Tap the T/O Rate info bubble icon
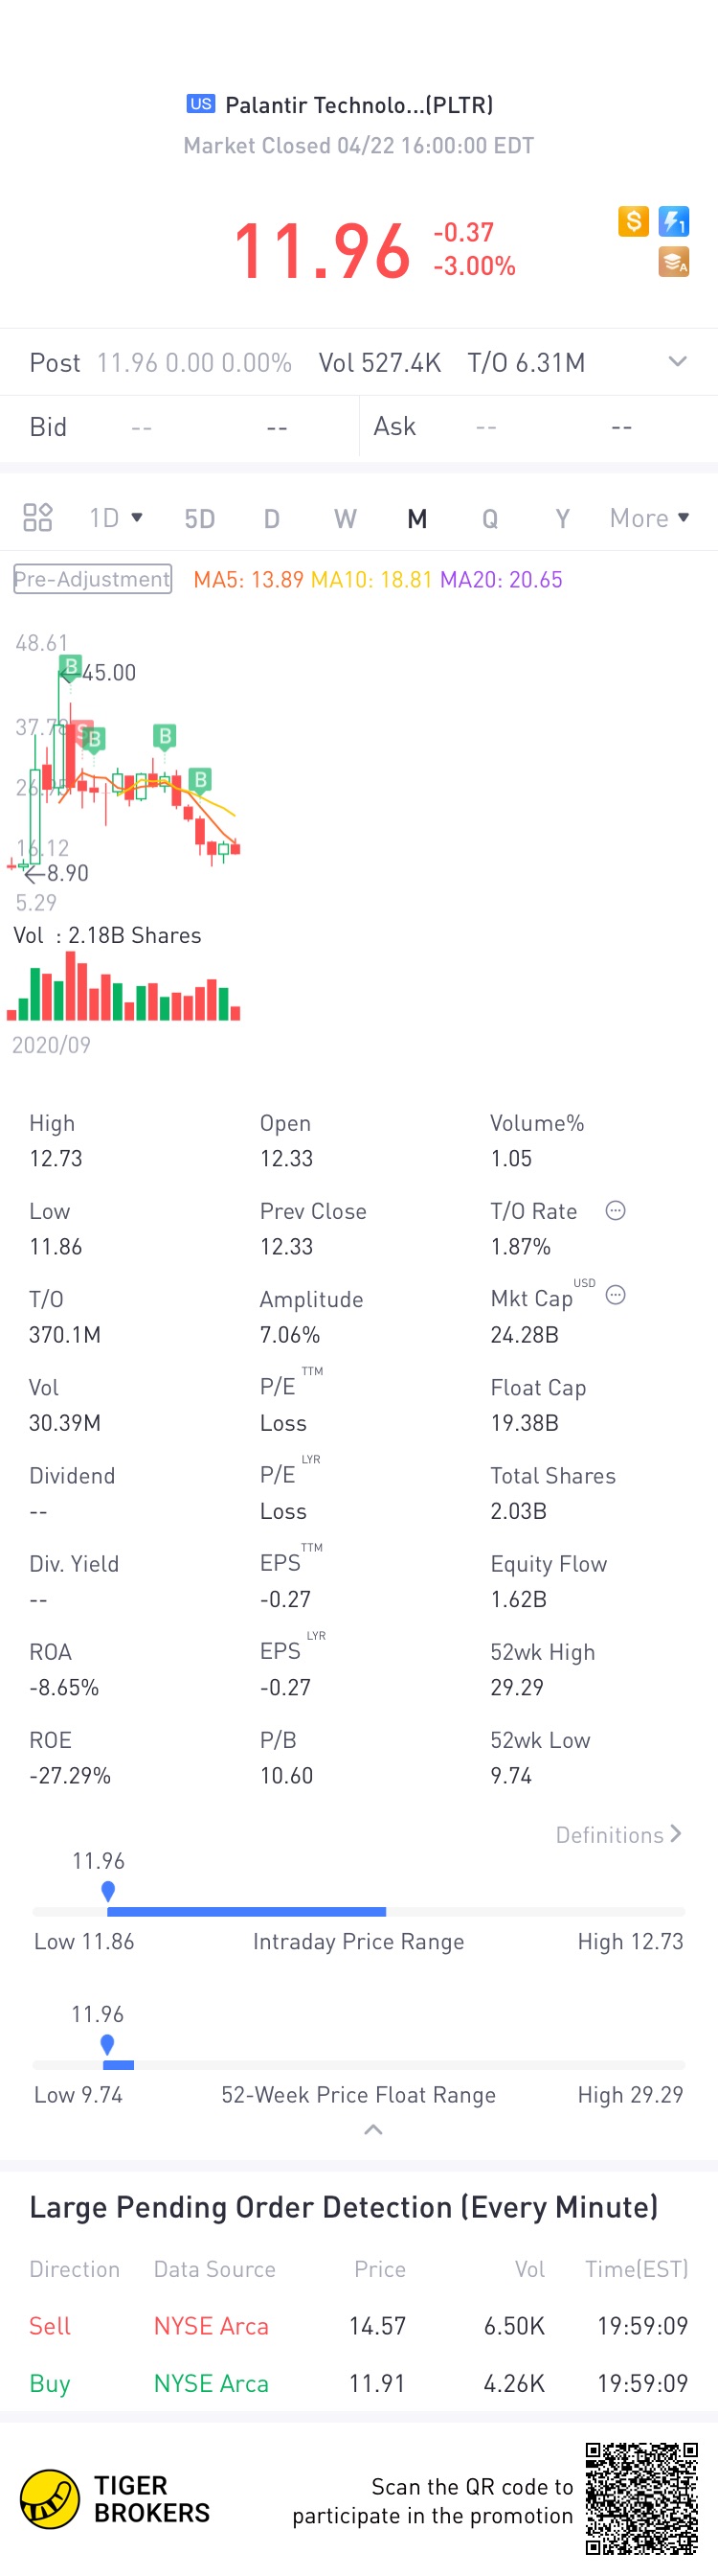Viewport: 718px width, 2576px height. [x=617, y=1211]
